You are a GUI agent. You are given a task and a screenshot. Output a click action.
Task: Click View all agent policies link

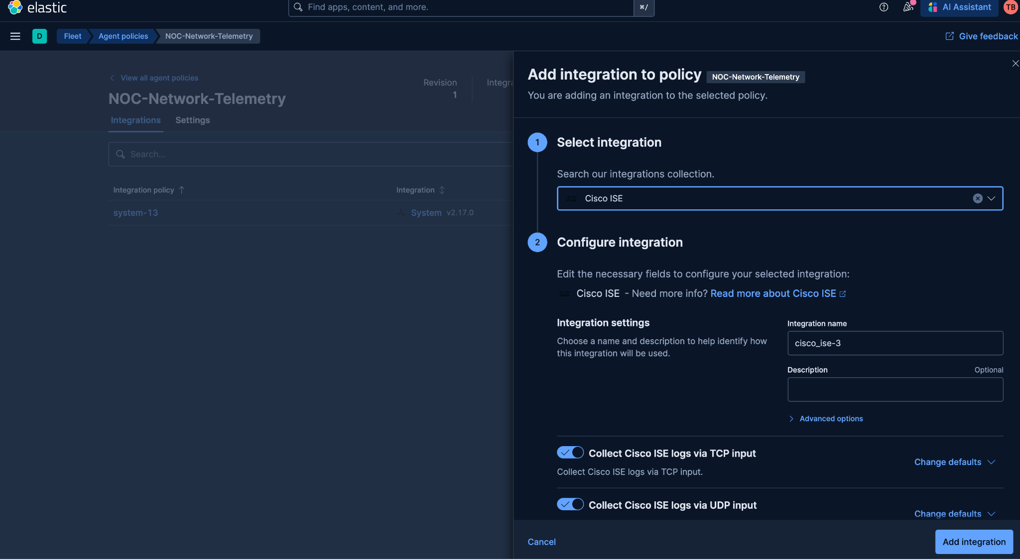click(x=159, y=78)
